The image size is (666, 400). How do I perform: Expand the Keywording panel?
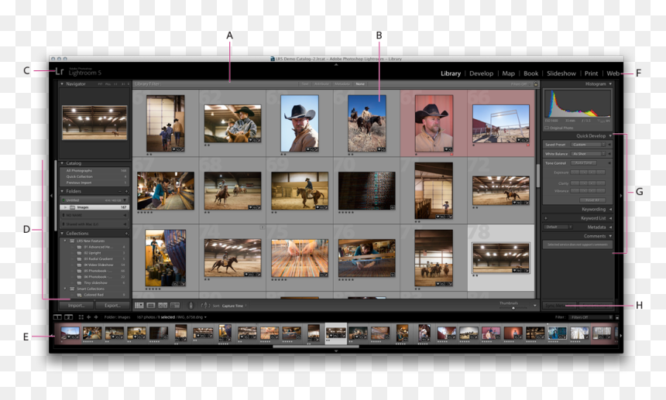pyautogui.click(x=610, y=209)
